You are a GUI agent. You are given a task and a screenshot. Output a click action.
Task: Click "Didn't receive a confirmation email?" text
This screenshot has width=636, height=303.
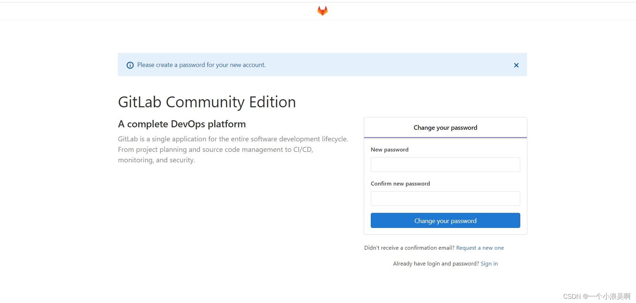click(x=409, y=248)
